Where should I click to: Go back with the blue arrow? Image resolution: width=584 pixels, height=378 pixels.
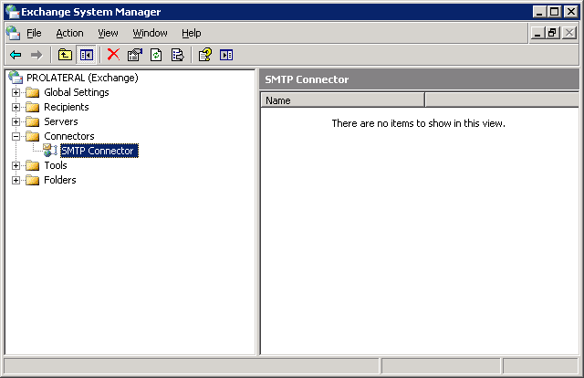(x=16, y=55)
